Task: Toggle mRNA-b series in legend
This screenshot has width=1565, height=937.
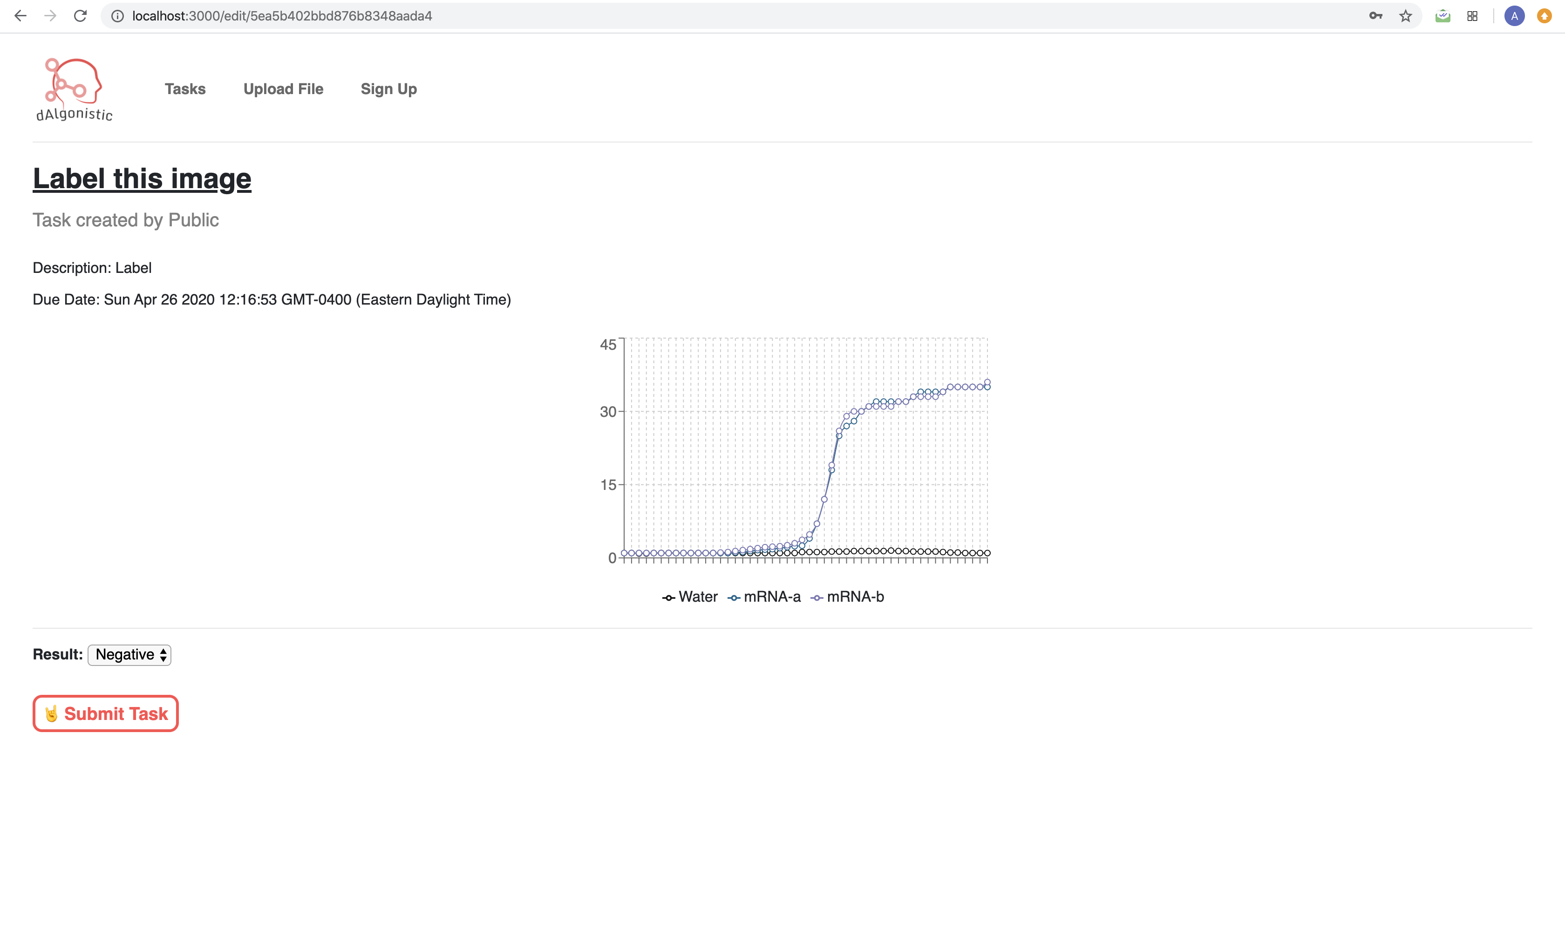Action: (x=848, y=597)
